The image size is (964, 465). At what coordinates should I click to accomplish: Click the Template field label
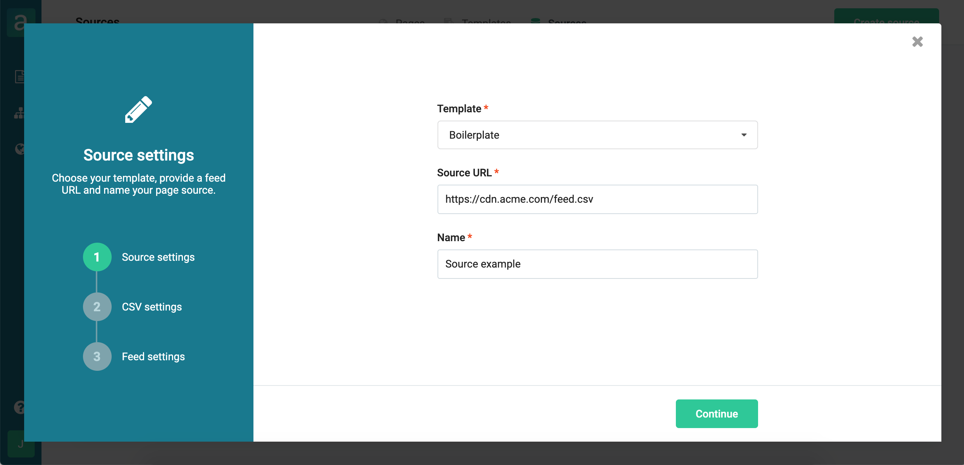click(x=459, y=109)
